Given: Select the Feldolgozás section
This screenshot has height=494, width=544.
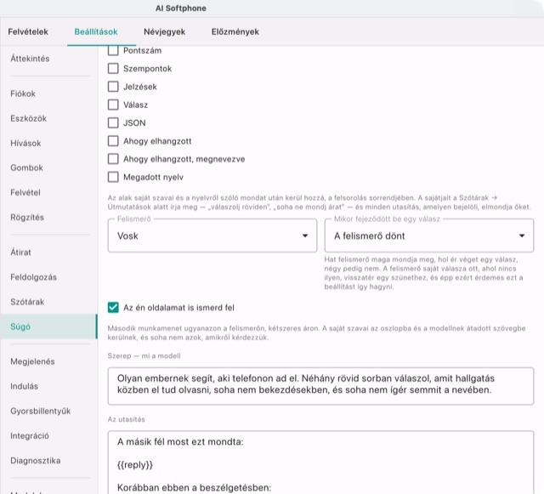Looking at the screenshot, I should [x=48, y=277].
